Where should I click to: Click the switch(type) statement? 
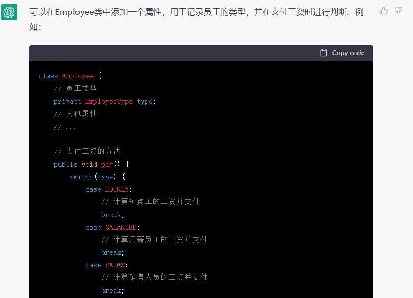tap(92, 177)
